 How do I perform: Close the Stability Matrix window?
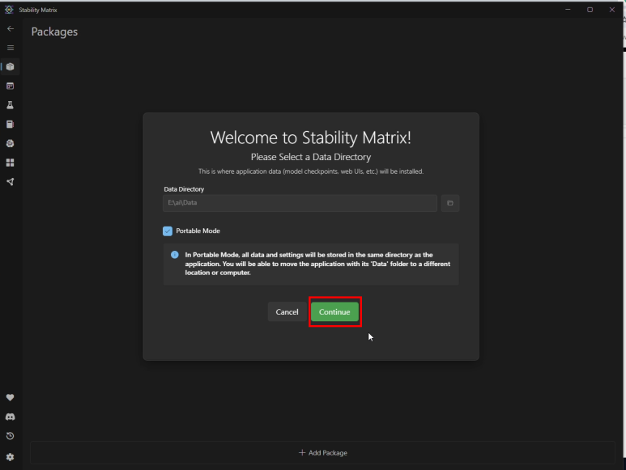[x=612, y=10]
